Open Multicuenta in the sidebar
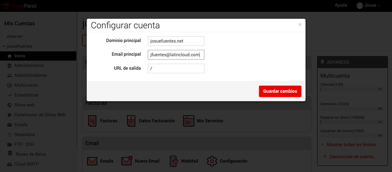This screenshot has width=392, height=172. (x=26, y=85)
